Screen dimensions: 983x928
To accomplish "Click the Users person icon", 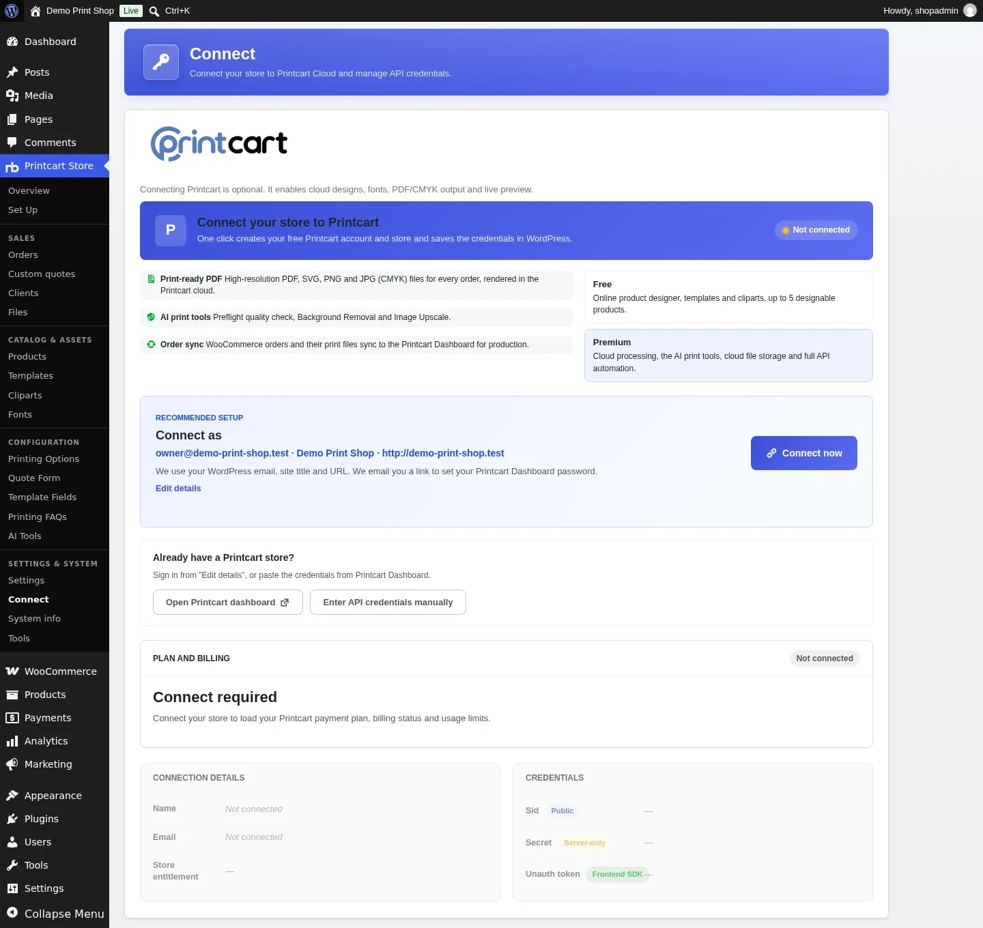I will (x=12, y=842).
